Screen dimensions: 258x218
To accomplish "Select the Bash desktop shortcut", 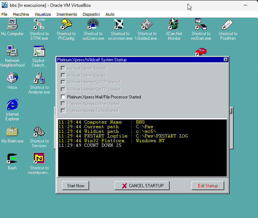I will pyautogui.click(x=12, y=159).
